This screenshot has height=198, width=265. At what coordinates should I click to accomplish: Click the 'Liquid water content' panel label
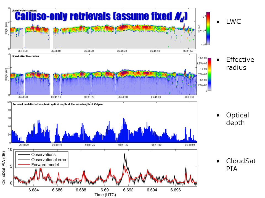click(24, 10)
